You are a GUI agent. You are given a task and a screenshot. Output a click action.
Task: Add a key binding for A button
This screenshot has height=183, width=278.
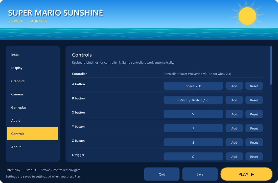click(x=234, y=86)
